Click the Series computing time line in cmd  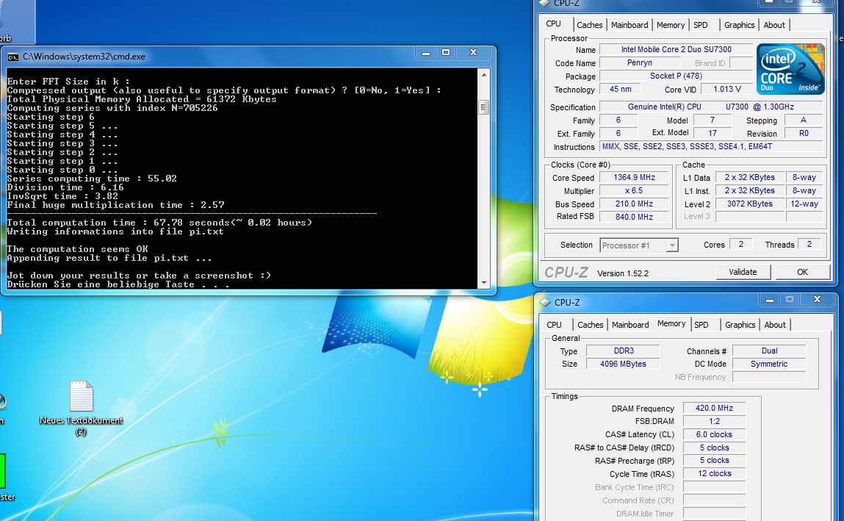tap(92, 178)
